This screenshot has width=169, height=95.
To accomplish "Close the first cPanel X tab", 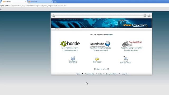I will pyautogui.click(x=26, y=2).
